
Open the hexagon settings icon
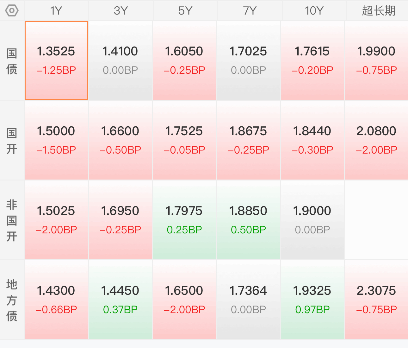pos(12,11)
